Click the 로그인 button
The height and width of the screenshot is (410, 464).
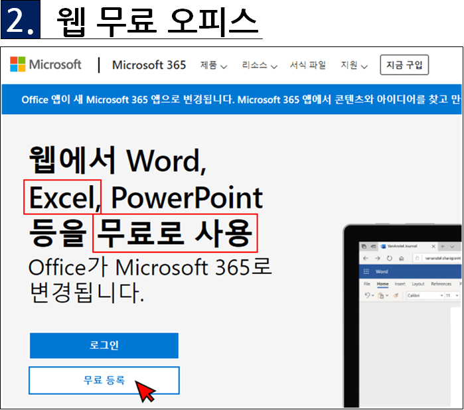tap(104, 345)
